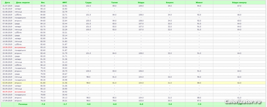Screen dimensions: 267x107
Task: Click the belly value 87.0
Action: pyautogui.click(x=199, y=101)
